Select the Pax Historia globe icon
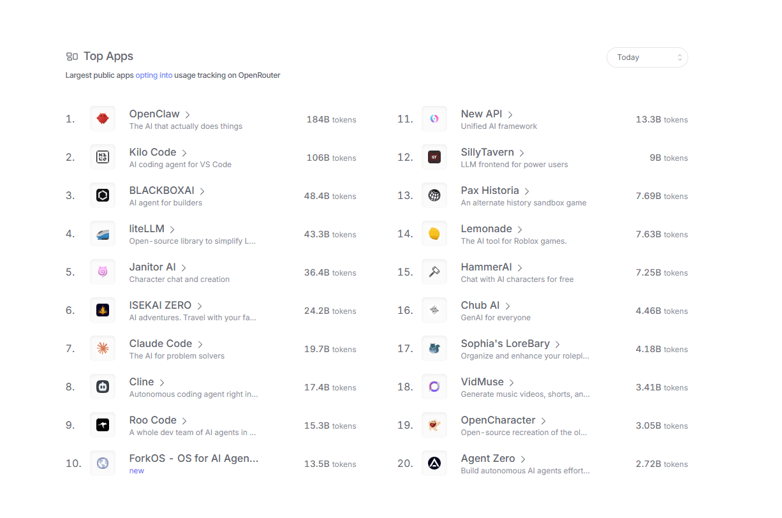Screen dimensions: 782x518 (434, 195)
